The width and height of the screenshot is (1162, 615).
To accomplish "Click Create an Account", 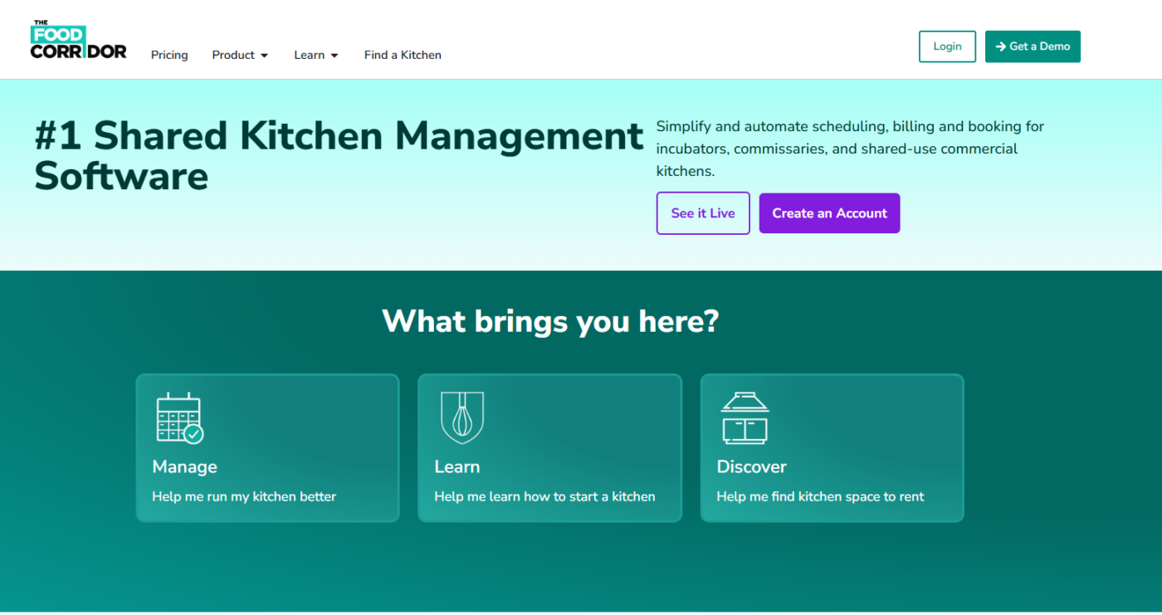I will pyautogui.click(x=829, y=213).
